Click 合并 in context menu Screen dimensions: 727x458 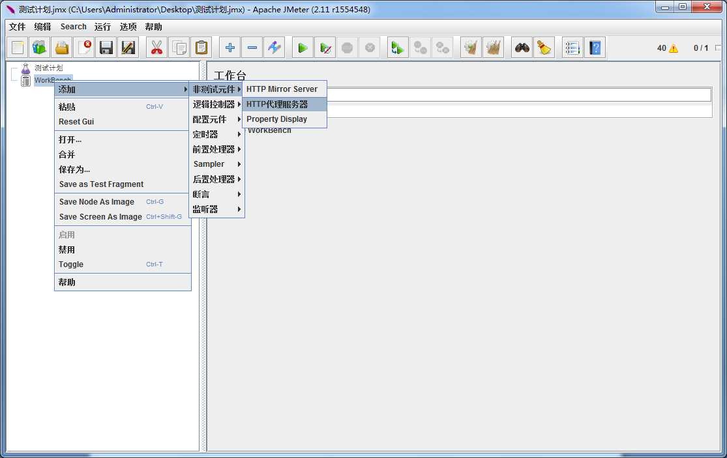pos(123,154)
